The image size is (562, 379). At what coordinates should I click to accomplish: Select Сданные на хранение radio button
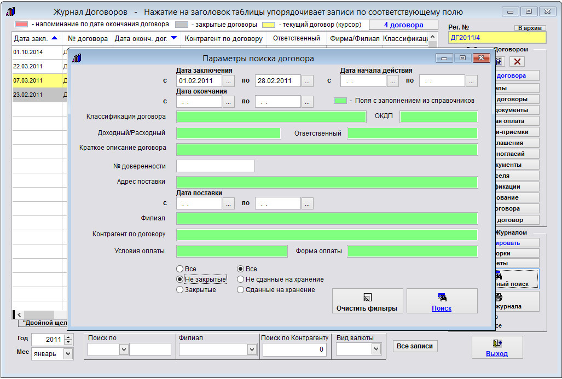240,290
